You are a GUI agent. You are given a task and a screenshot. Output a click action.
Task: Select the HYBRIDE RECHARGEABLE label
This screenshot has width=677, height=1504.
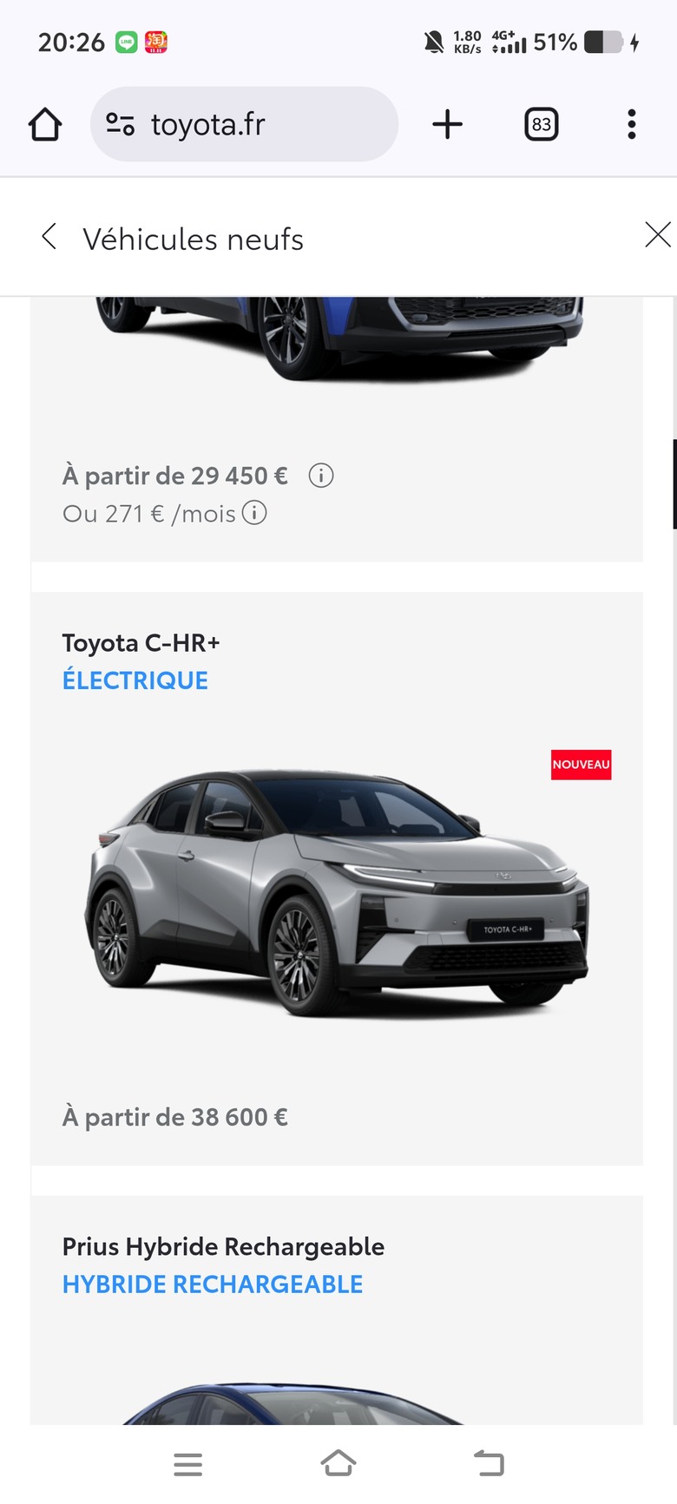tap(213, 1284)
